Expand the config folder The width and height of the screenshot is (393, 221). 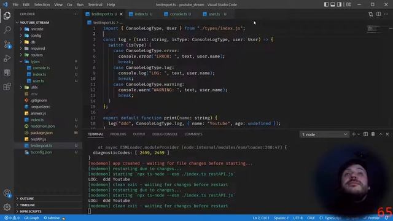coord(36,36)
